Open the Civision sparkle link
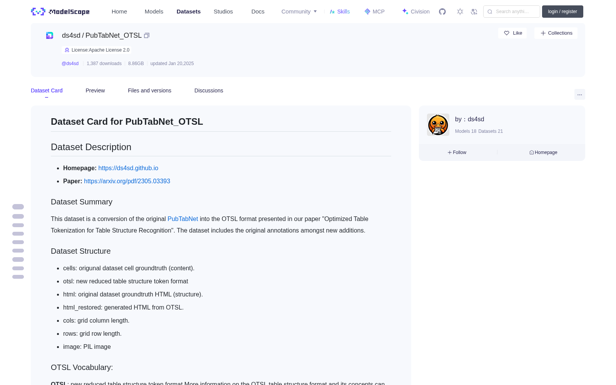 click(416, 12)
